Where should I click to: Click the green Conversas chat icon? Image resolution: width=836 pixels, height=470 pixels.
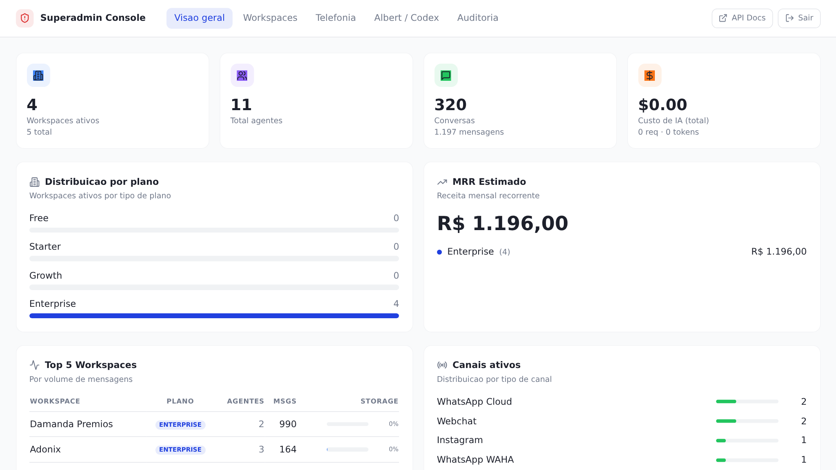pos(446,75)
